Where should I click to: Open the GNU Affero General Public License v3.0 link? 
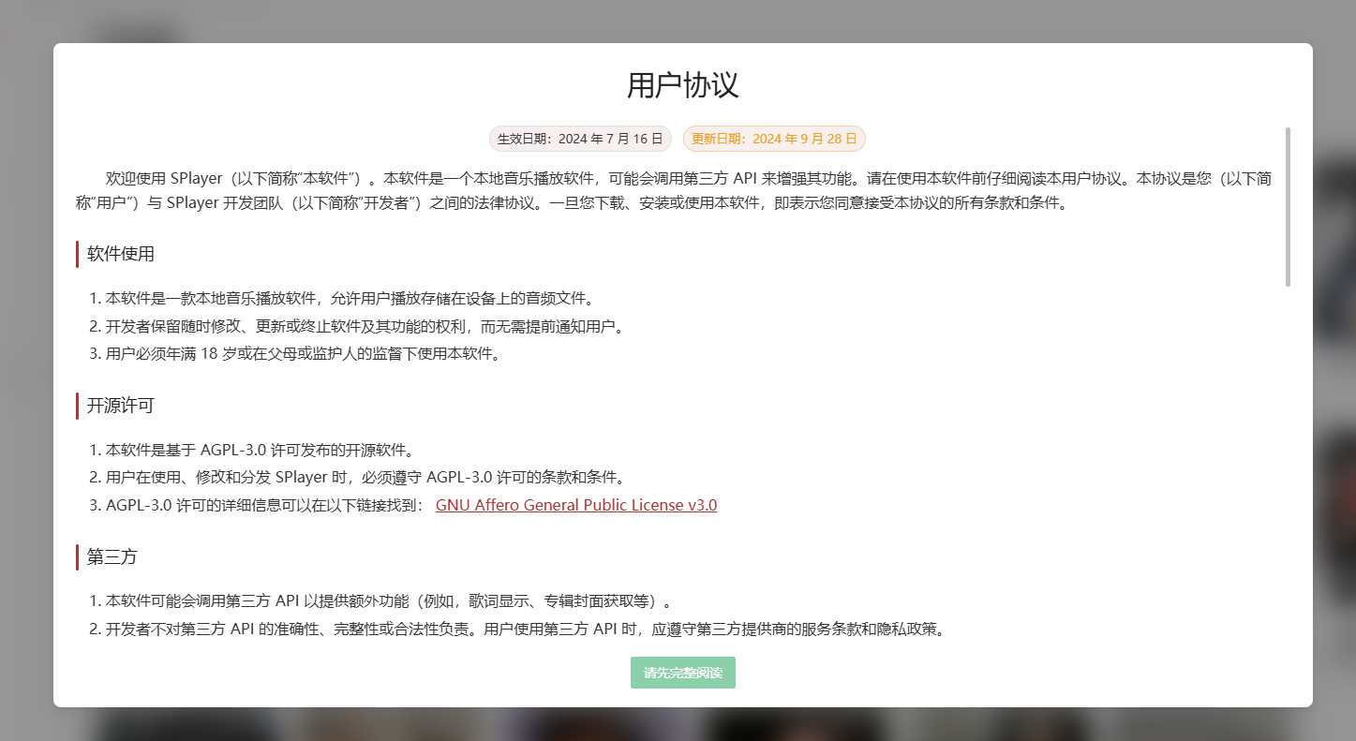pyautogui.click(x=576, y=505)
